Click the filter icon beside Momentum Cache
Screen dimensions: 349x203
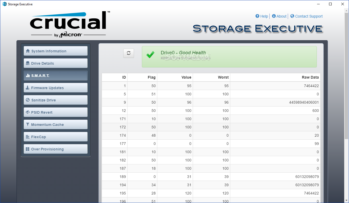28,125
